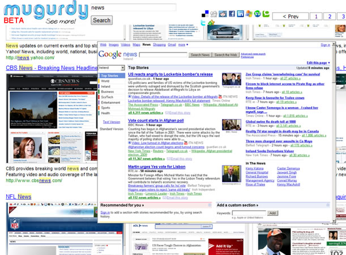Click 'all 11,367 news articles' link
The image size is (346, 255).
(146, 159)
